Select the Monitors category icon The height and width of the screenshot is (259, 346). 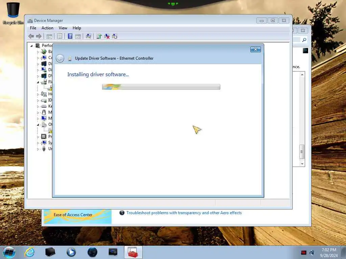pos(44,118)
